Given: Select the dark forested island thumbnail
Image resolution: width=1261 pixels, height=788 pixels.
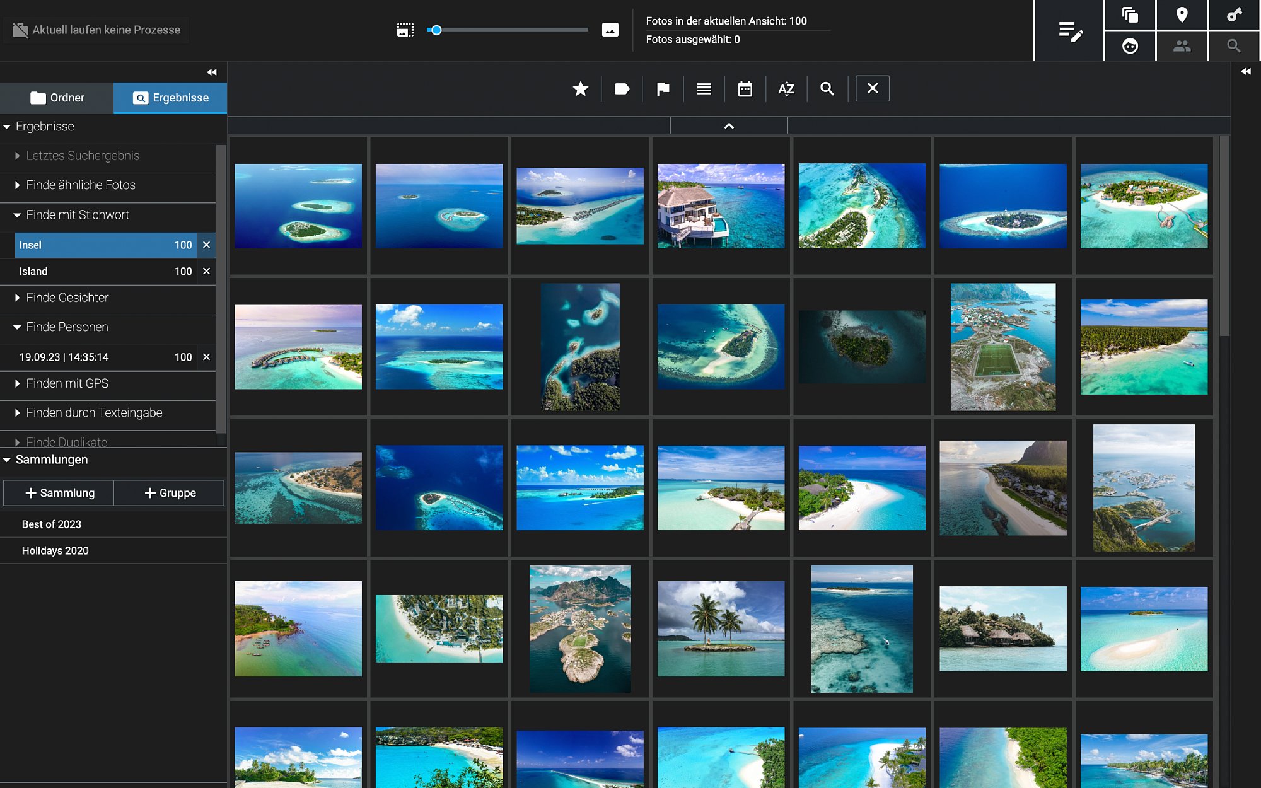Looking at the screenshot, I should coord(862,347).
